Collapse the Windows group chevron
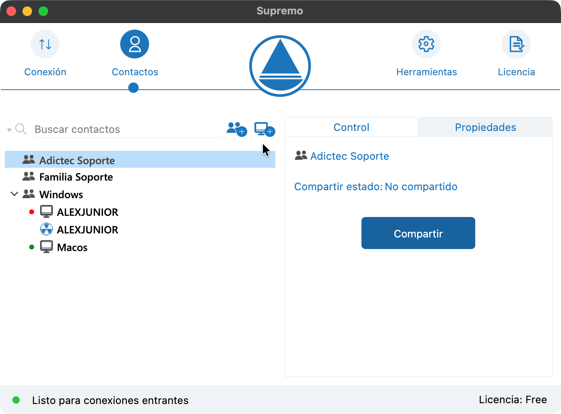This screenshot has height=414, width=561. [14, 194]
